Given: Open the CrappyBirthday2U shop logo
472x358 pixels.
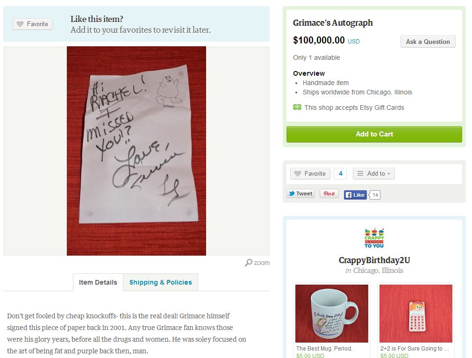Looking at the screenshot, I should coord(374,238).
